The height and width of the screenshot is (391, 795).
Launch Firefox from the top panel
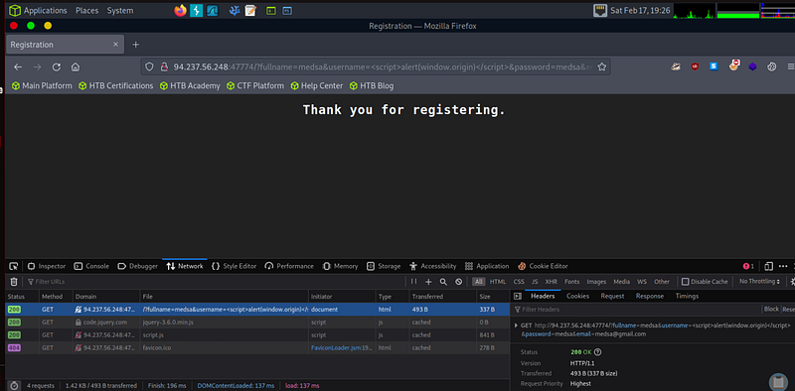(x=180, y=10)
